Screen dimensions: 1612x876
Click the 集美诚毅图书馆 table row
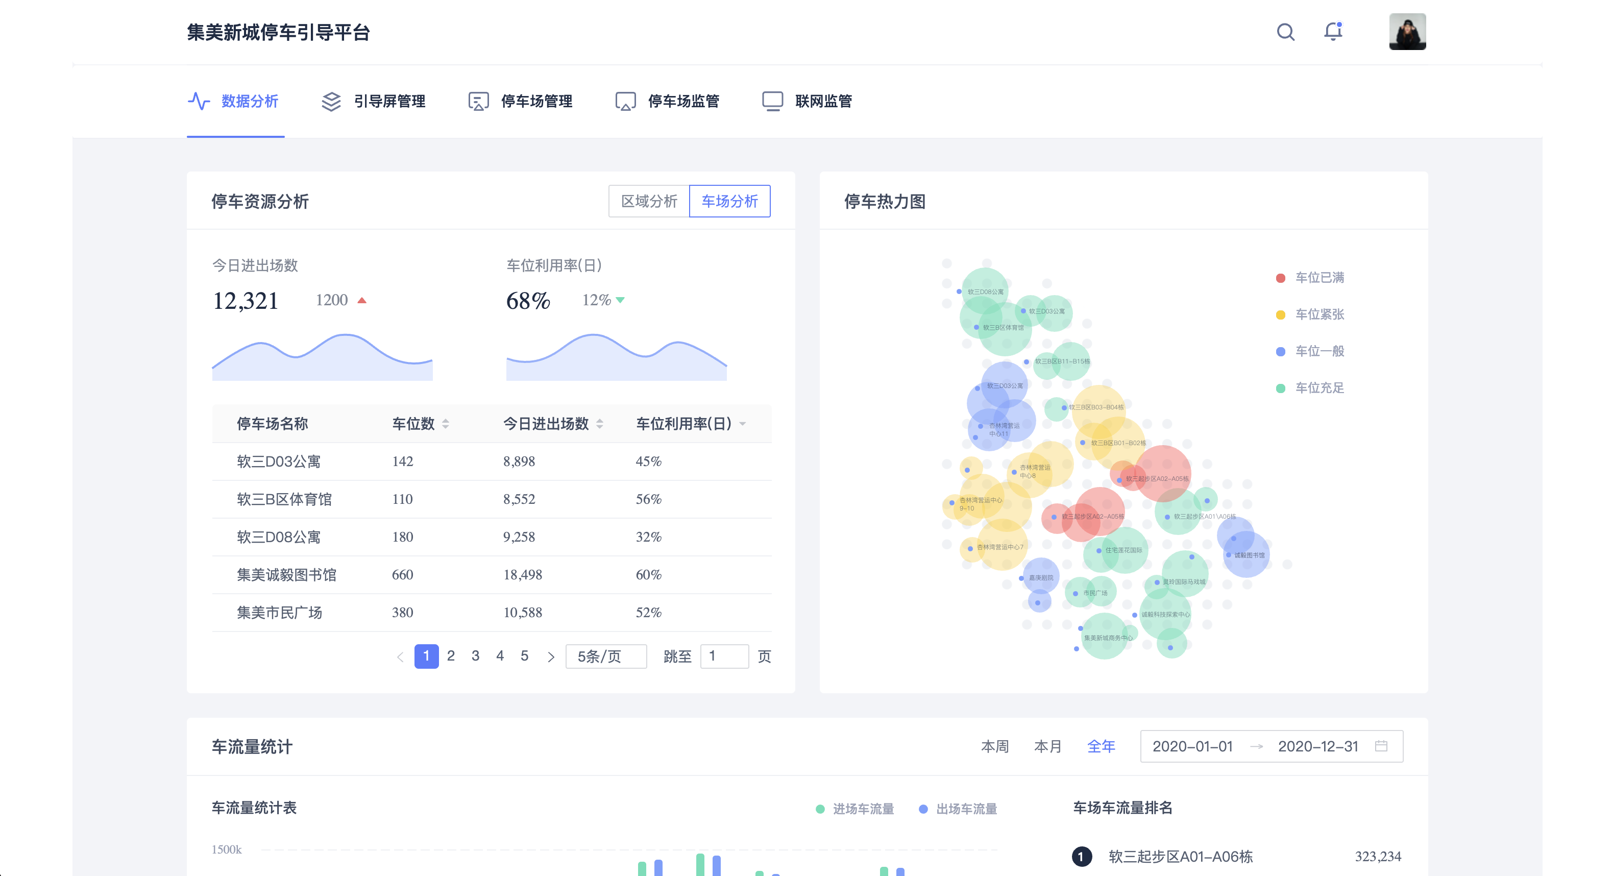pos(492,575)
